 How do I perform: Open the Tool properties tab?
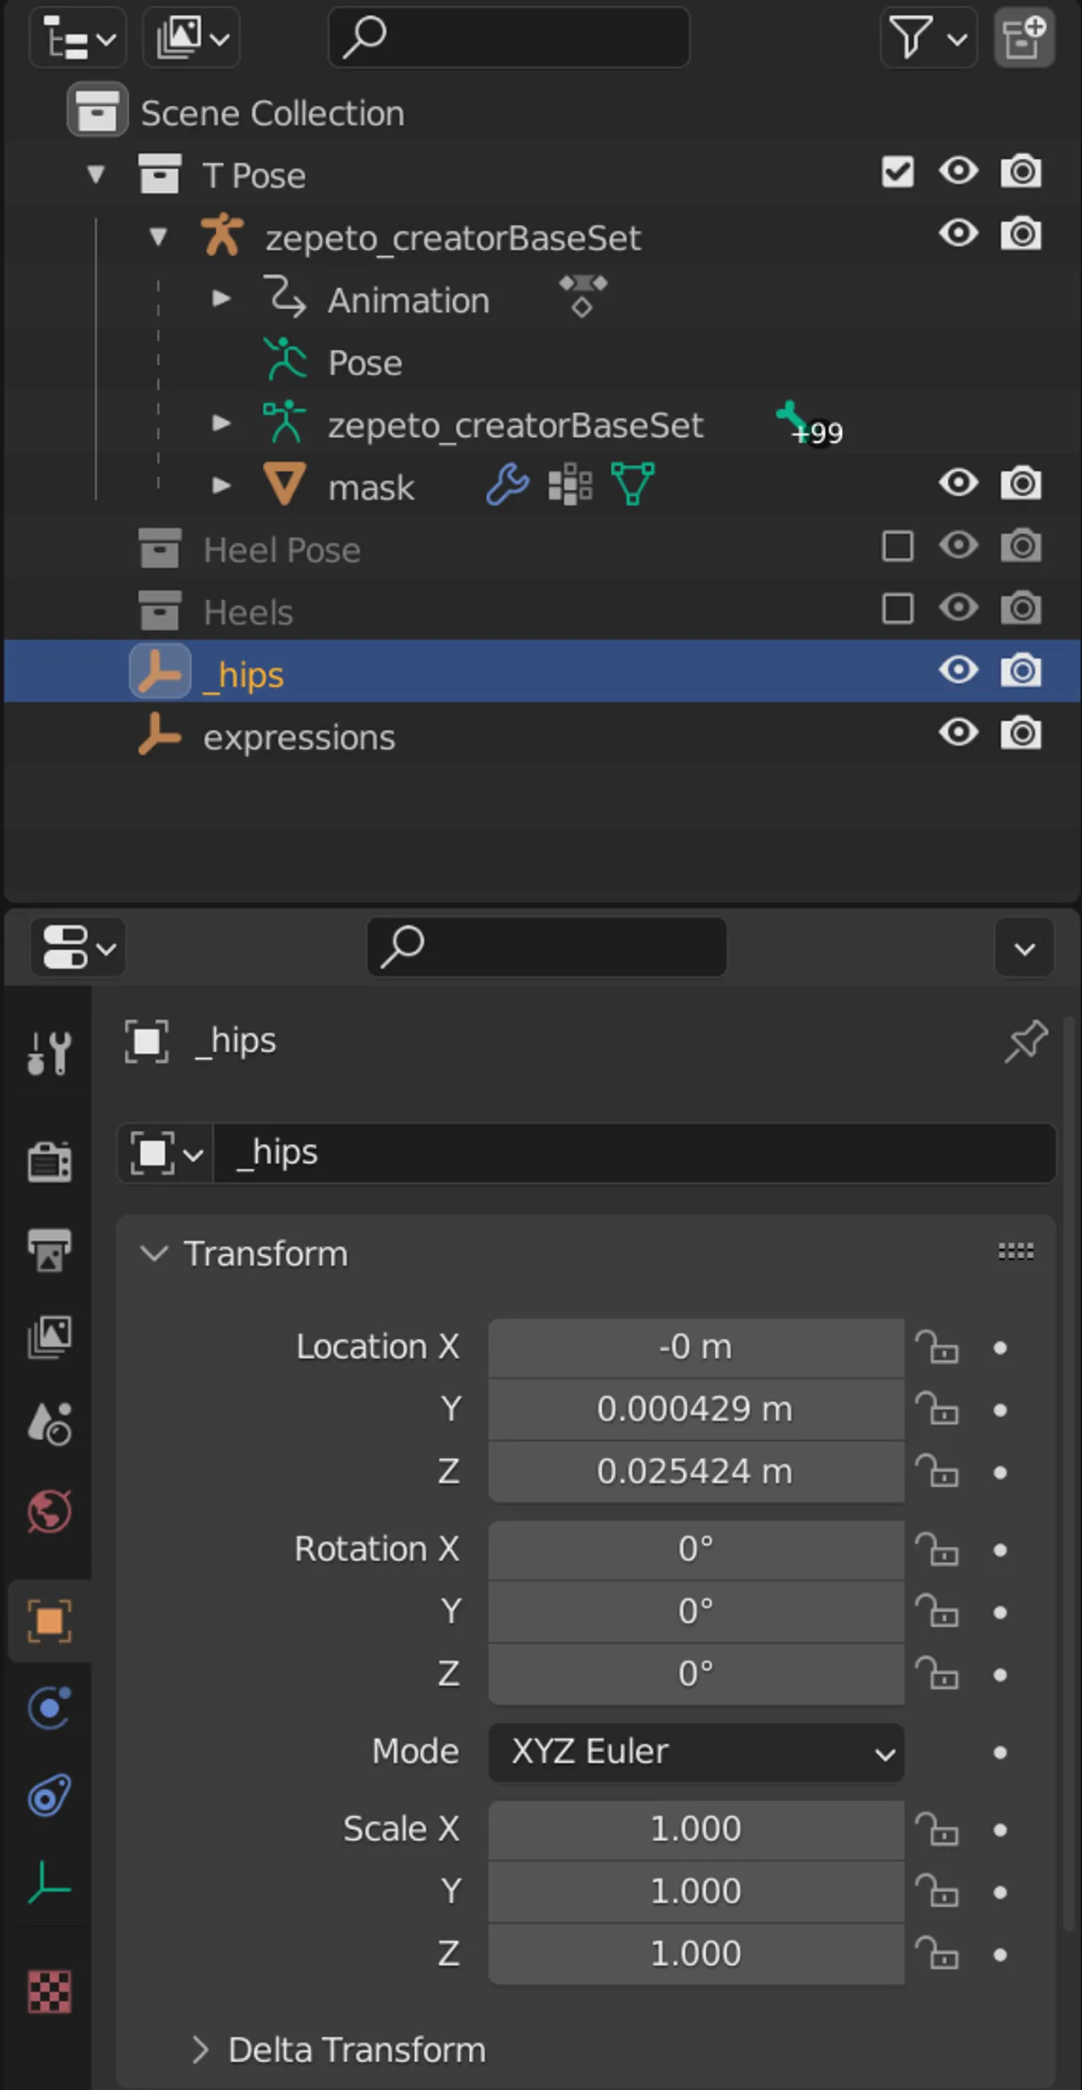click(49, 1053)
